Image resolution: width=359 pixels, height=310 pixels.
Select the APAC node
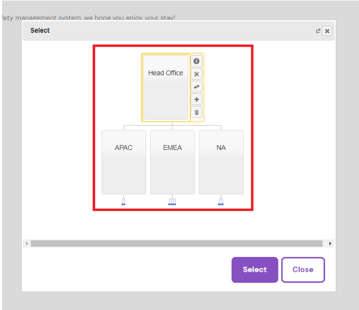tap(124, 162)
